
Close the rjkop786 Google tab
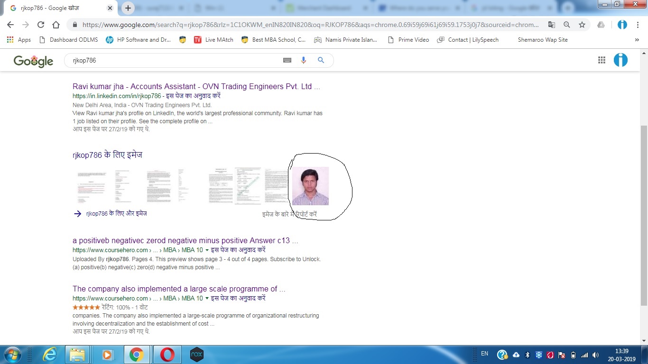coord(110,8)
